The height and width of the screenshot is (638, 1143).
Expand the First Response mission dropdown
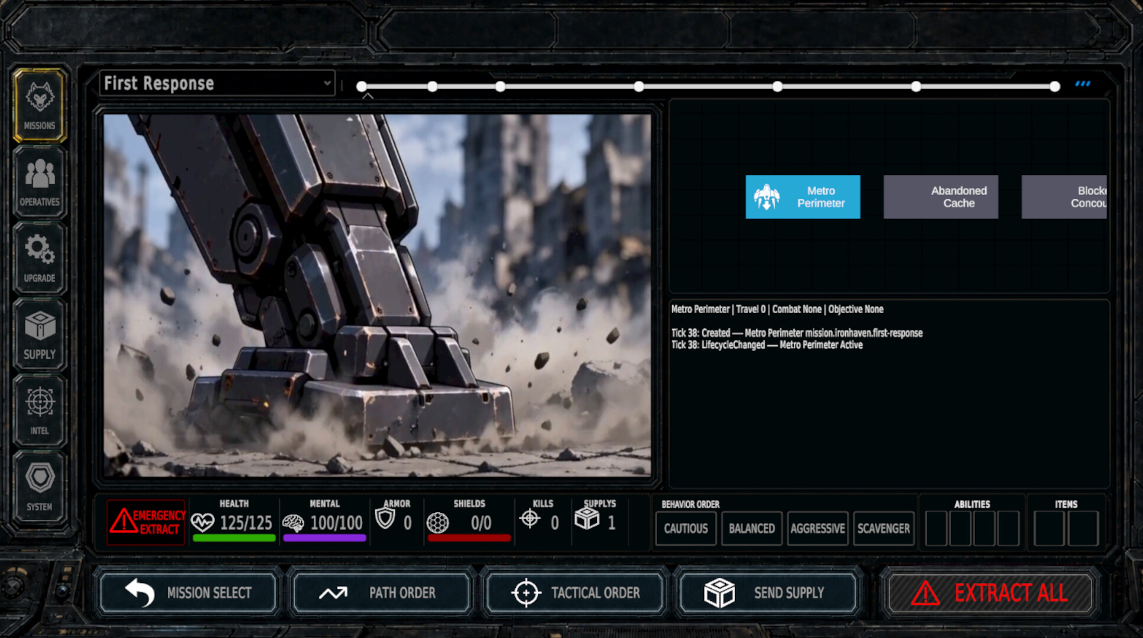click(x=217, y=83)
